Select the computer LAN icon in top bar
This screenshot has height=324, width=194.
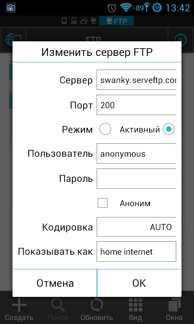(74, 21)
